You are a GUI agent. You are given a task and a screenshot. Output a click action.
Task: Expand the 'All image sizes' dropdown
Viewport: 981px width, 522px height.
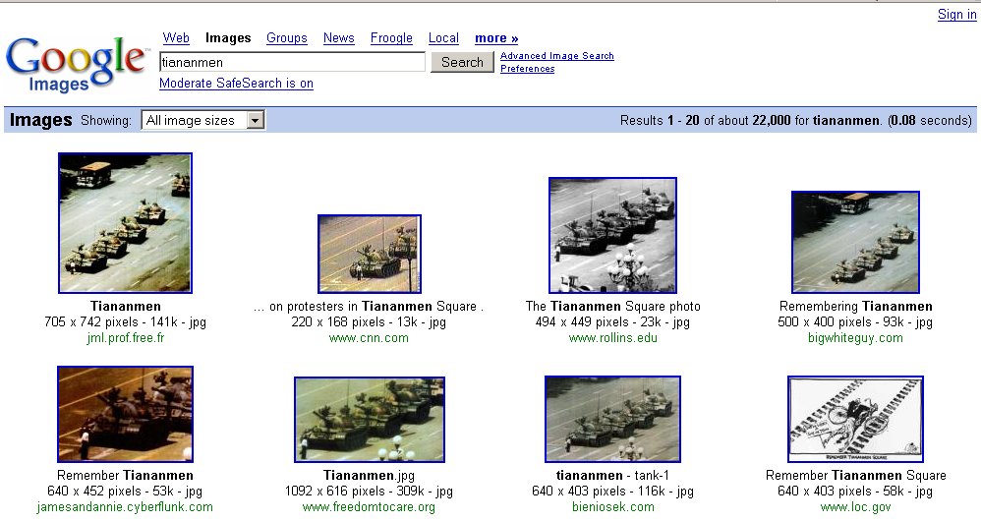tap(203, 120)
